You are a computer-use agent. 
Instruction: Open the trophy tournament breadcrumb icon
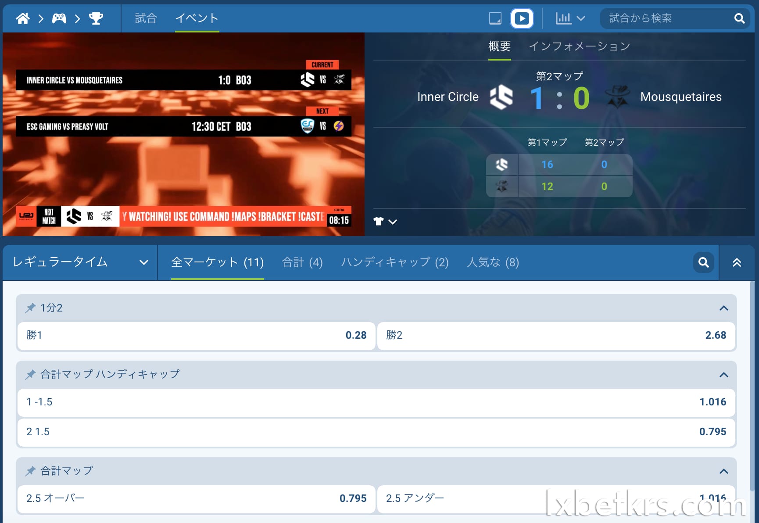[96, 18]
